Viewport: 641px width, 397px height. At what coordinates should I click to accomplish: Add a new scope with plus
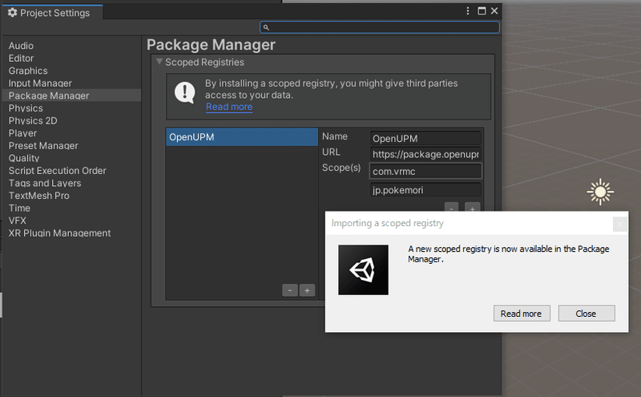pyautogui.click(x=472, y=207)
